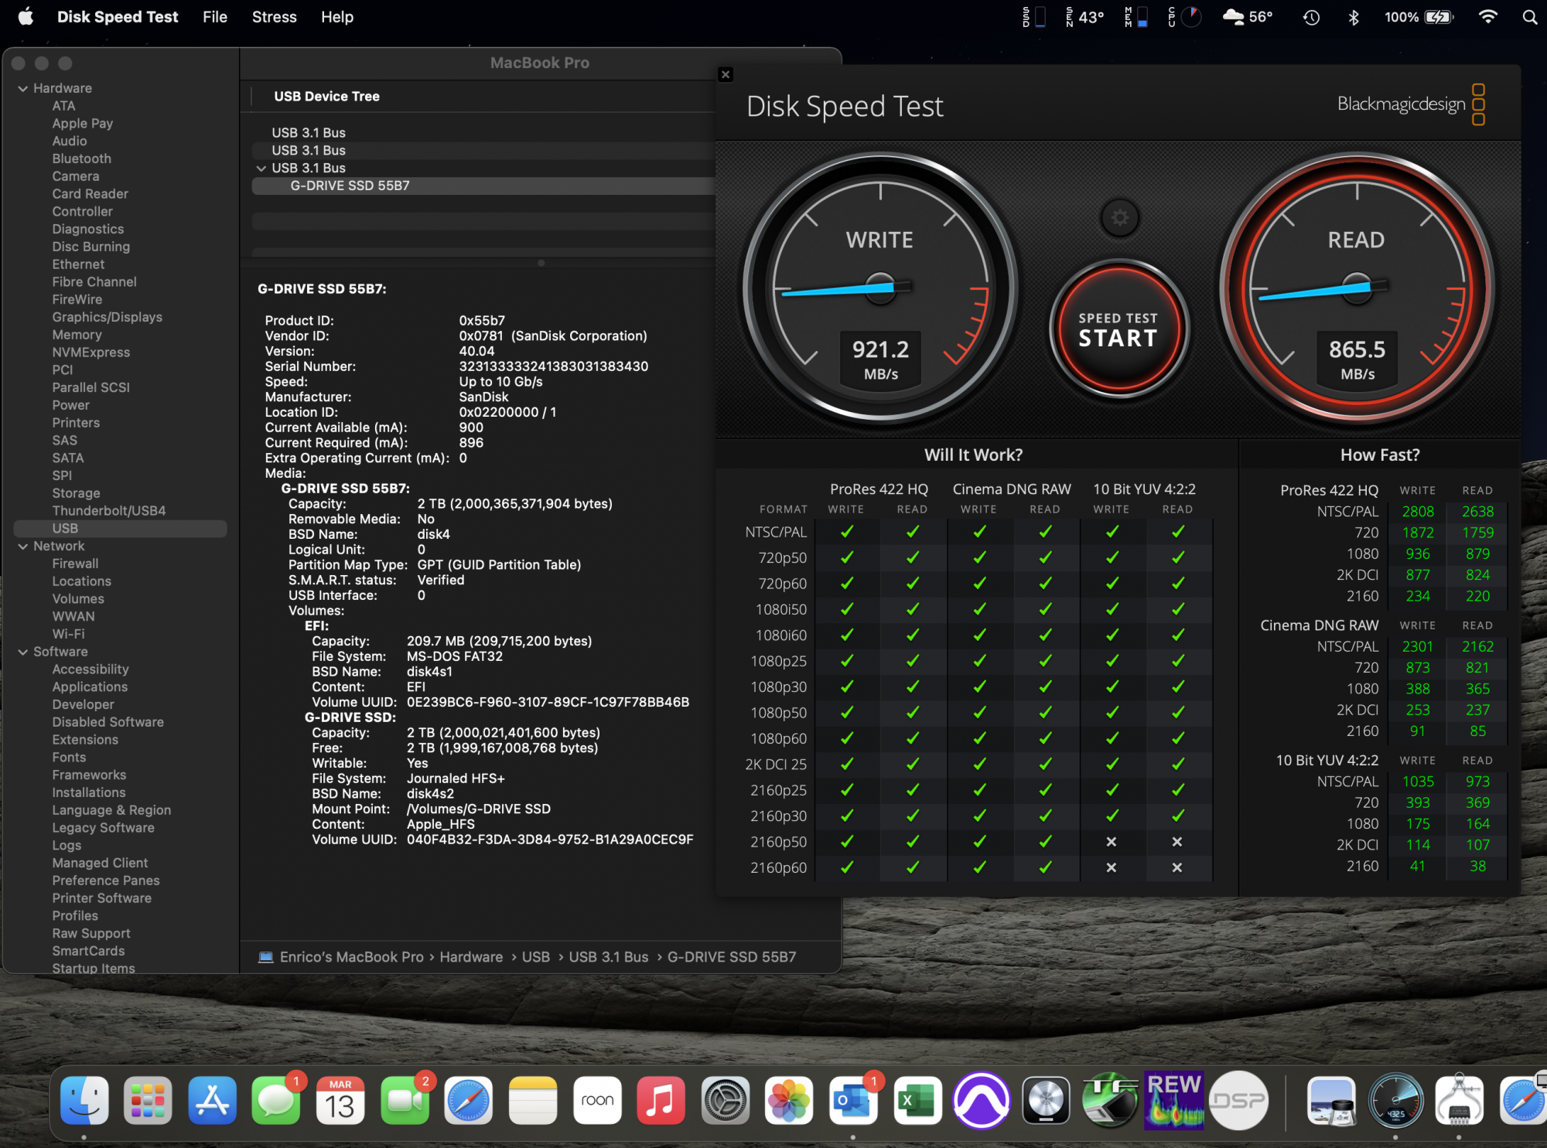
Task: Open the File menu
Action: 214,17
